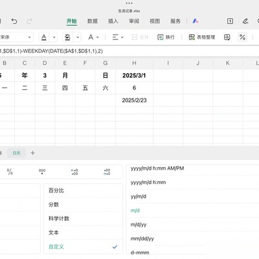The width and height of the screenshot is (259, 259).
Task: Select column D header
Action: [x=45, y=63]
